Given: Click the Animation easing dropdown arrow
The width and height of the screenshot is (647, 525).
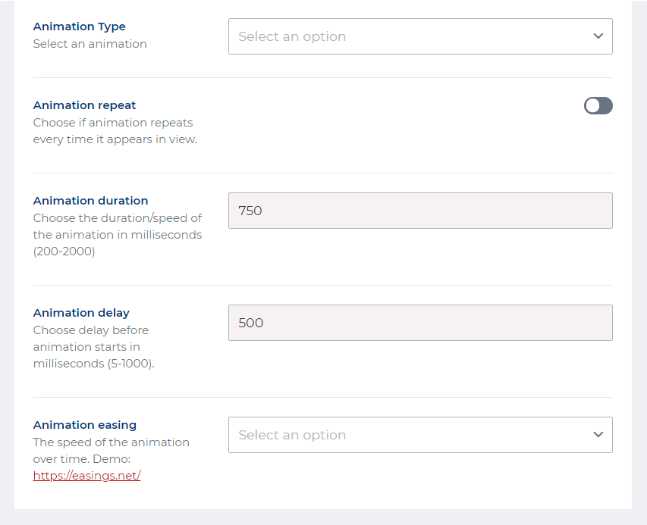Looking at the screenshot, I should click(598, 435).
